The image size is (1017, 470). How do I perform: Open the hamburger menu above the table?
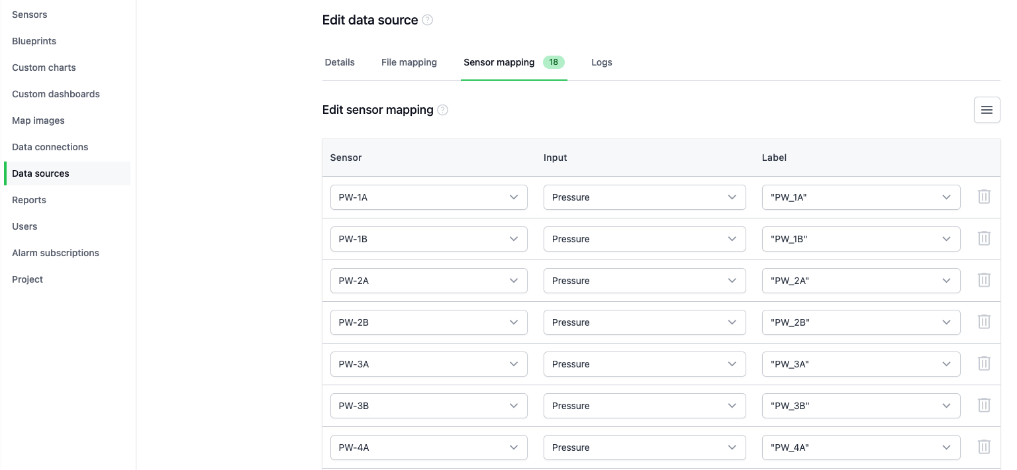987,110
